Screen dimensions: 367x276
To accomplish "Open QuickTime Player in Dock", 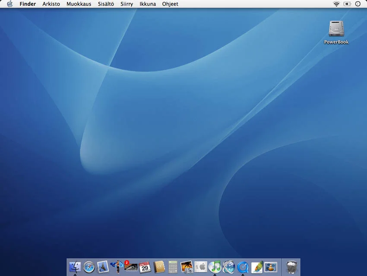I will click(243, 266).
